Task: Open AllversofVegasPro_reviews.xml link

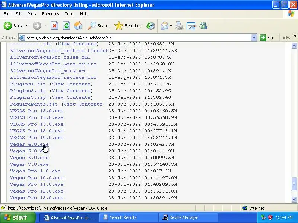Action: (x=53, y=77)
